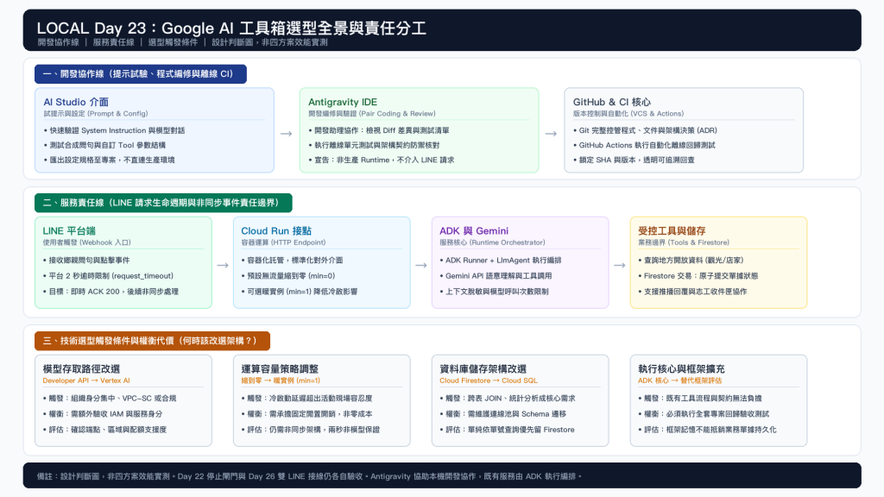Click bullet '觸發：既有工具流程與契約無法負擔'
The image size is (884, 497).
coord(700,399)
